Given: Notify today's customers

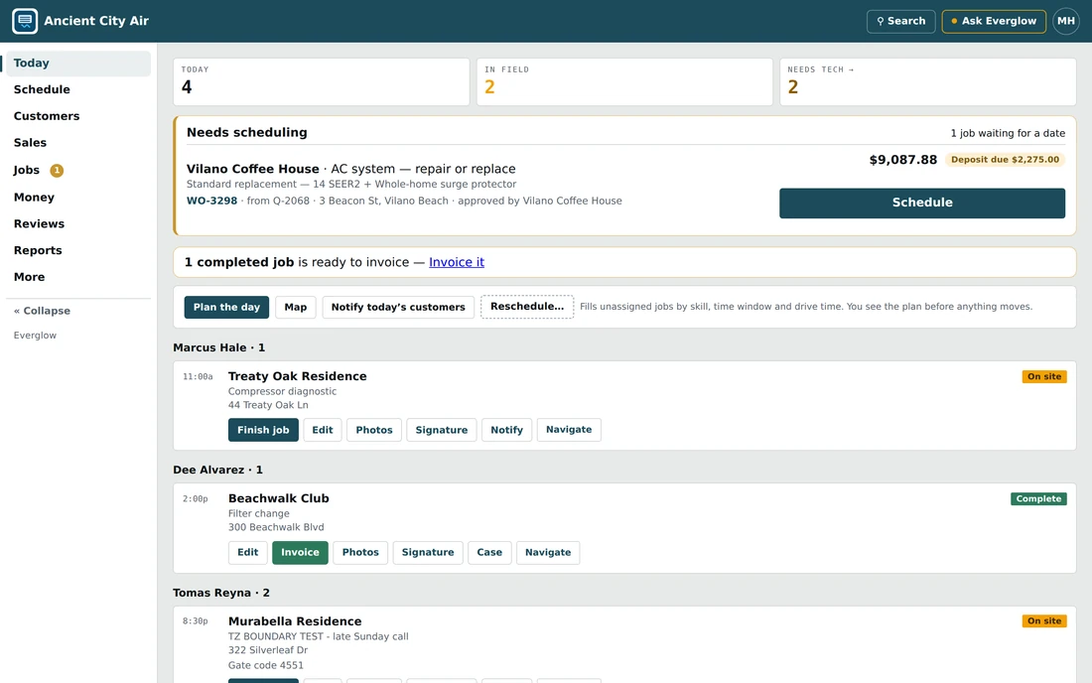Looking at the screenshot, I should tap(398, 307).
